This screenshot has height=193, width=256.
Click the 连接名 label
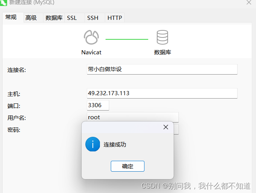pyautogui.click(x=16, y=70)
